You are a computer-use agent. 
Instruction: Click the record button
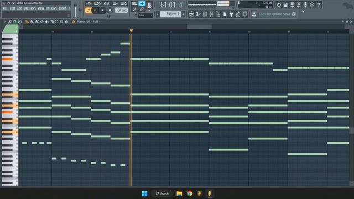[x=110, y=11]
